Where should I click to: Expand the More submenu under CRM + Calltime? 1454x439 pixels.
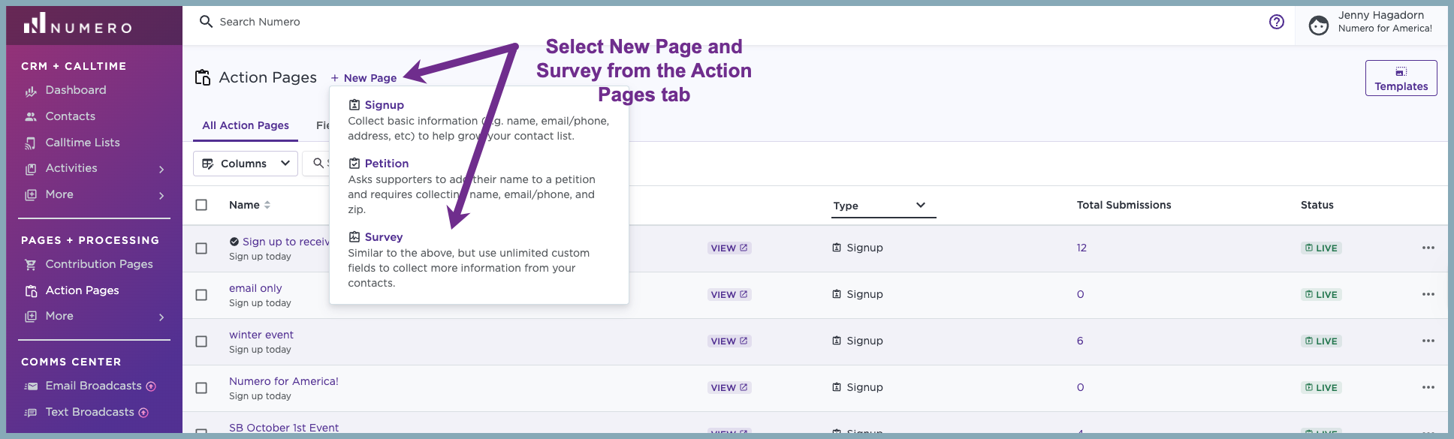(161, 196)
